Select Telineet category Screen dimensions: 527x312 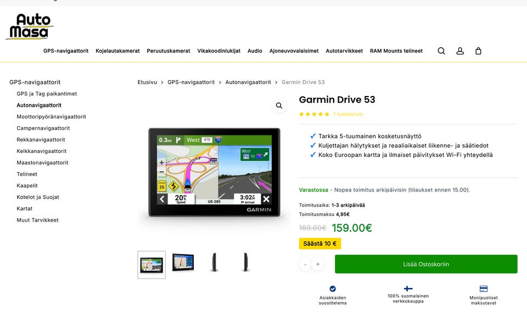click(27, 174)
